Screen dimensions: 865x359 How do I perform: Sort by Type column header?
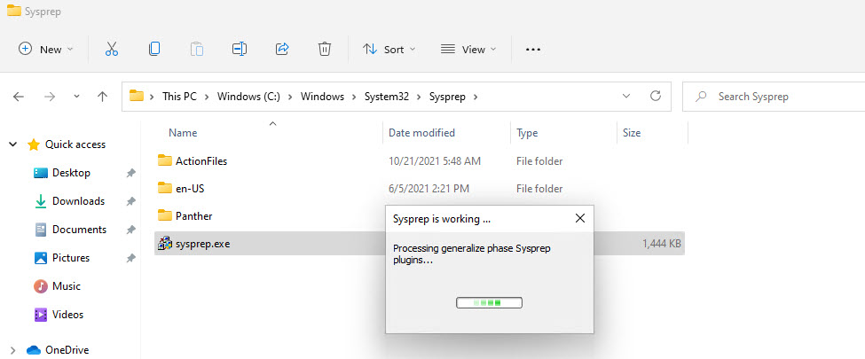pos(527,133)
